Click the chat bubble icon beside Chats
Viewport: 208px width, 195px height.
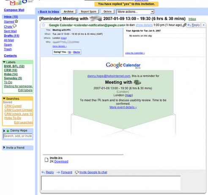tap(14, 26)
